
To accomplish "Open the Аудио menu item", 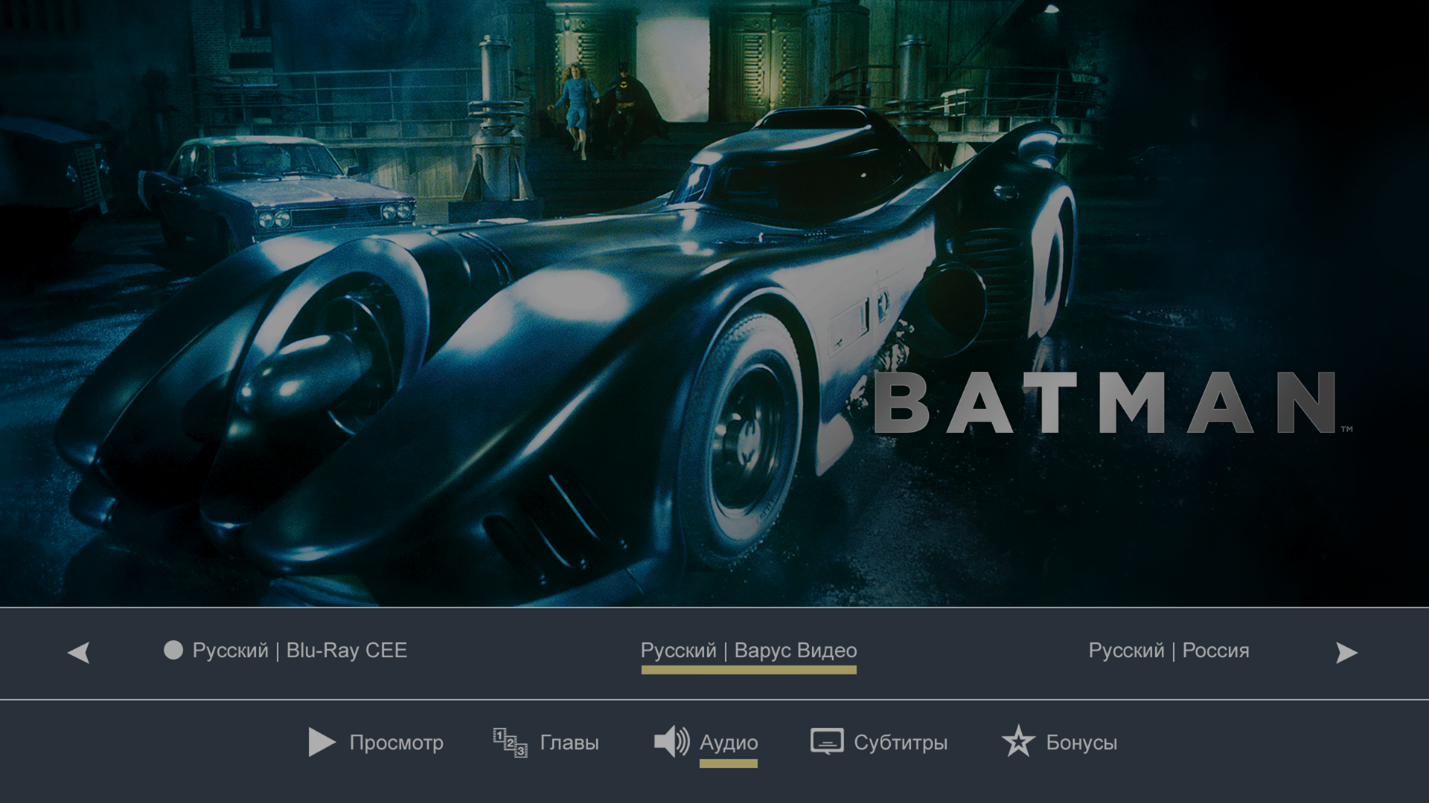I will click(729, 743).
